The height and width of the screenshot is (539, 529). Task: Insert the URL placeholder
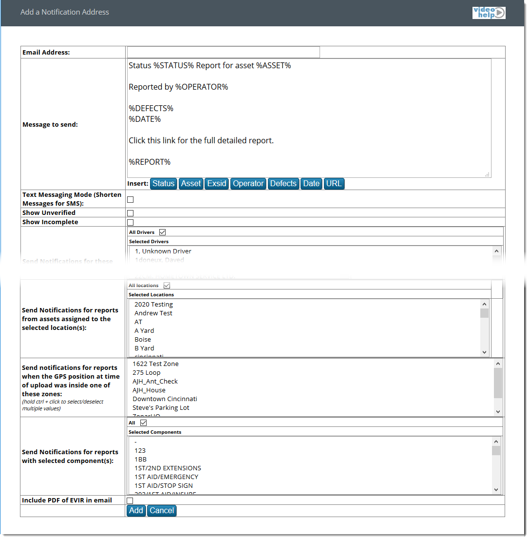(334, 184)
